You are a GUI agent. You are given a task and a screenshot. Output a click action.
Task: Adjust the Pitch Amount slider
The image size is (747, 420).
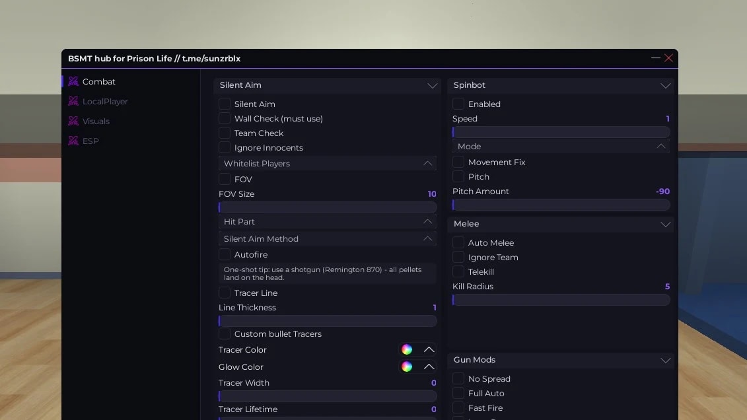(561, 205)
